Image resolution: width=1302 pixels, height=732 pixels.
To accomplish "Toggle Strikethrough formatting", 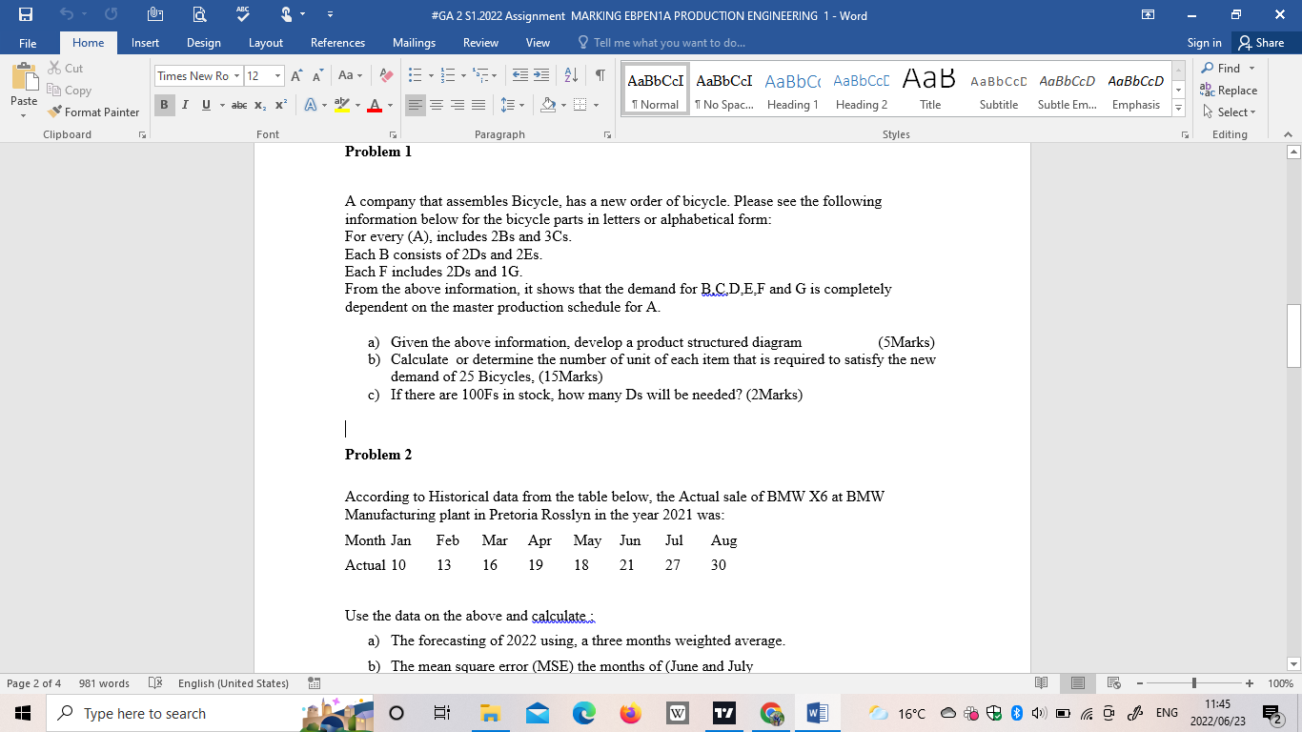I will click(240, 105).
